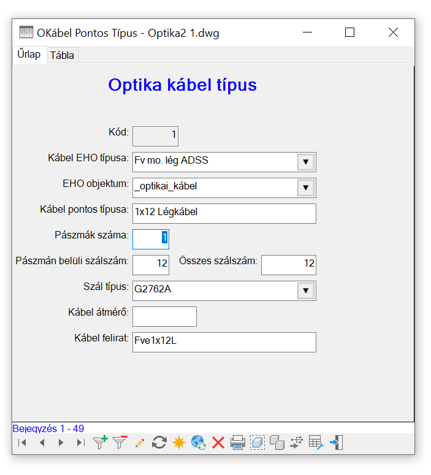Screen dimensions: 431x475
Task: Expand the Kábel EHO típusa dropdown
Action: coord(305,162)
